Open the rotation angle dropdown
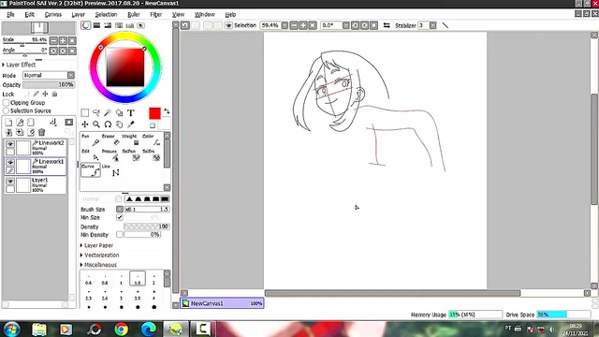This screenshot has height=337, width=599. [x=345, y=25]
